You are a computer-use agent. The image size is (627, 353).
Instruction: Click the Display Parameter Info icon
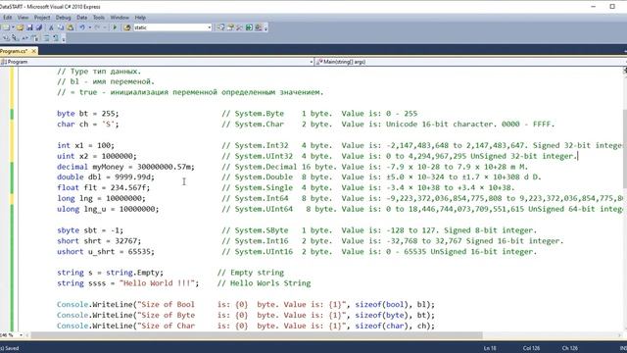pyautogui.click(x=16, y=38)
